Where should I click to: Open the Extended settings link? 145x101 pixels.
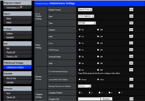coord(10,37)
